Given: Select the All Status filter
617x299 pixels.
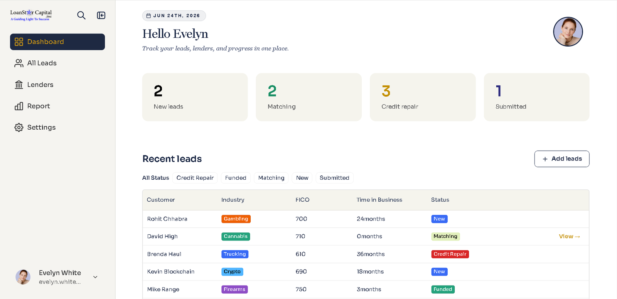Looking at the screenshot, I should point(156,178).
